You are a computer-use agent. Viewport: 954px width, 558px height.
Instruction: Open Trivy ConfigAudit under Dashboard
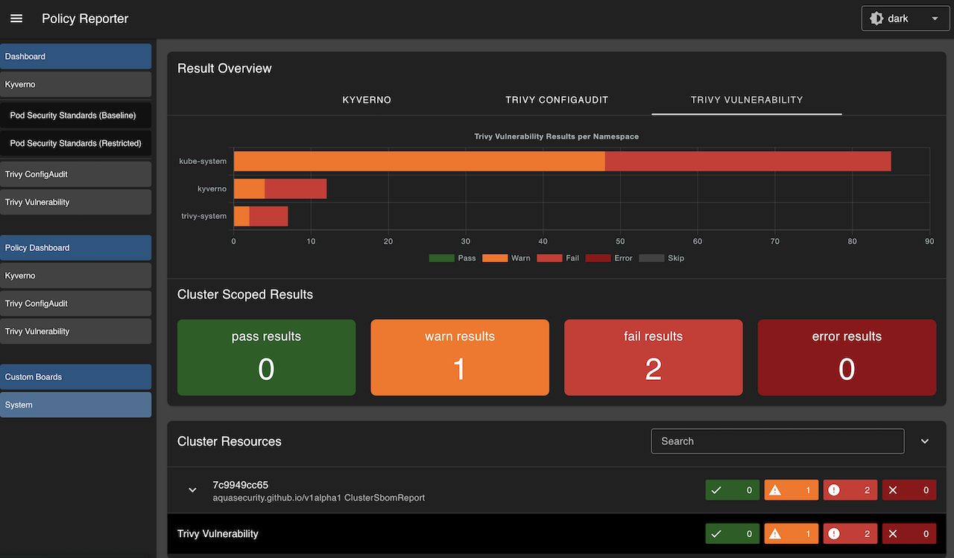tap(75, 174)
